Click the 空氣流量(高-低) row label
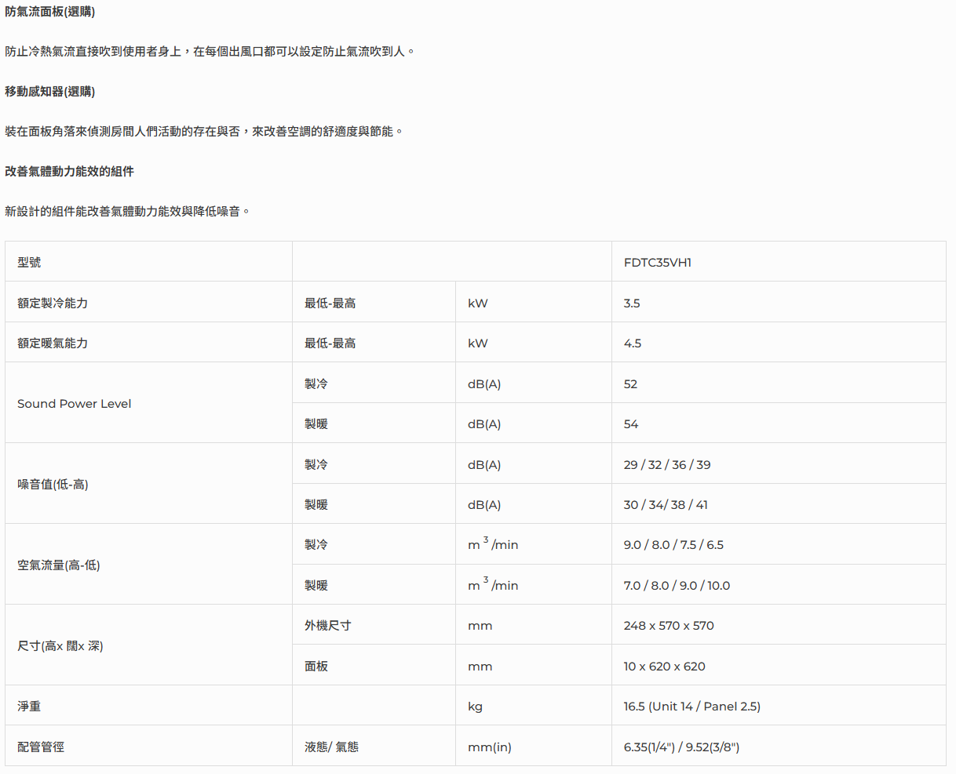This screenshot has width=956, height=774. 59,565
